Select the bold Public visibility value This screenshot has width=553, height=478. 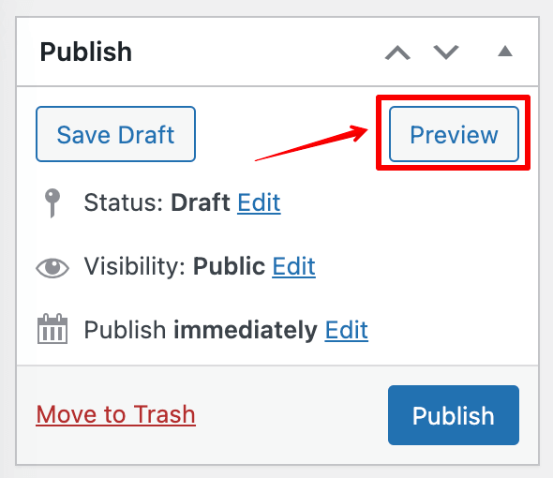[229, 266]
